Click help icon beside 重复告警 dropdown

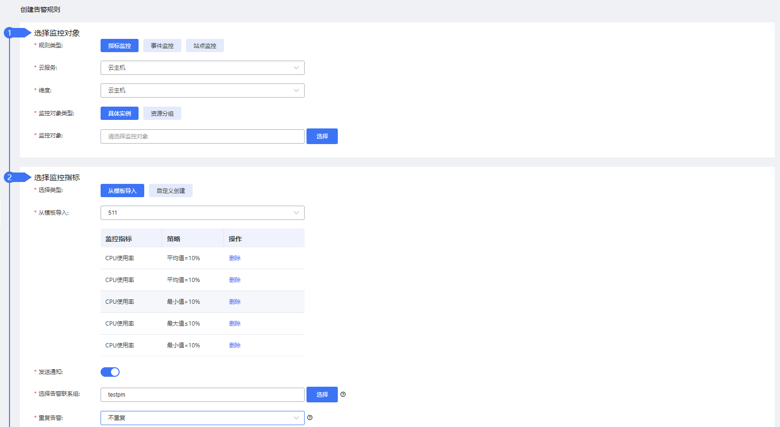pyautogui.click(x=310, y=418)
